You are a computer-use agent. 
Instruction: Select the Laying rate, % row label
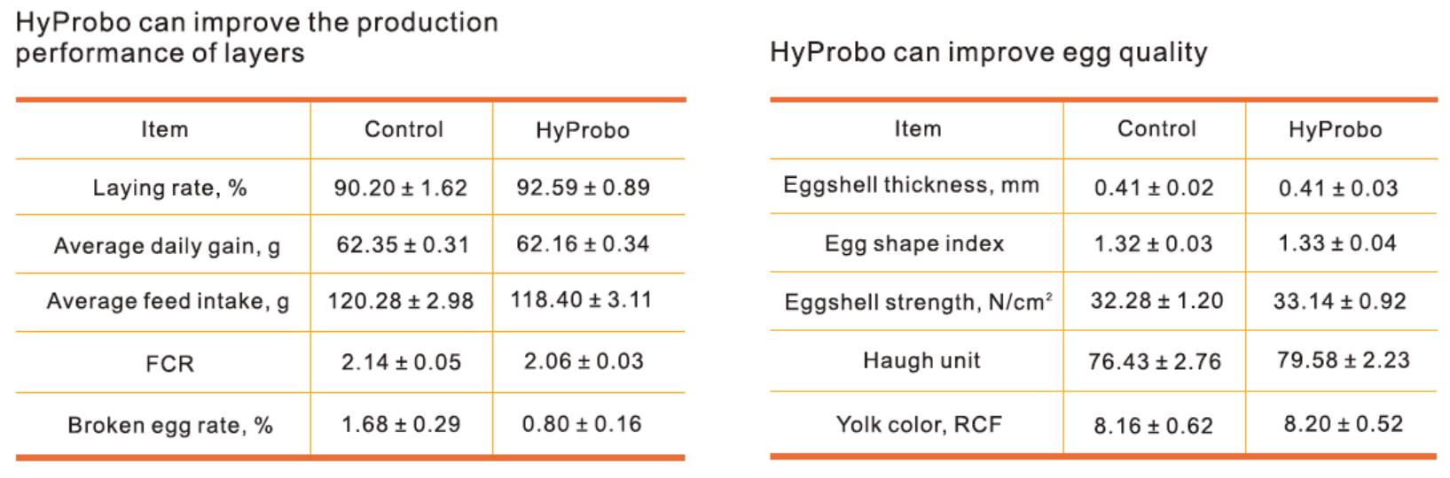(x=169, y=188)
